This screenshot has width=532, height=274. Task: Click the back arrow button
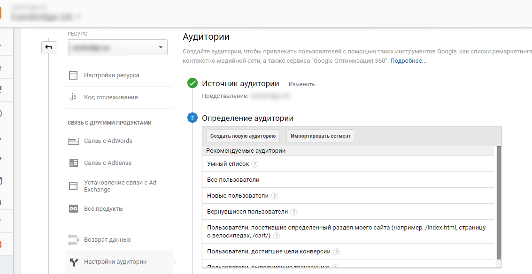click(49, 47)
